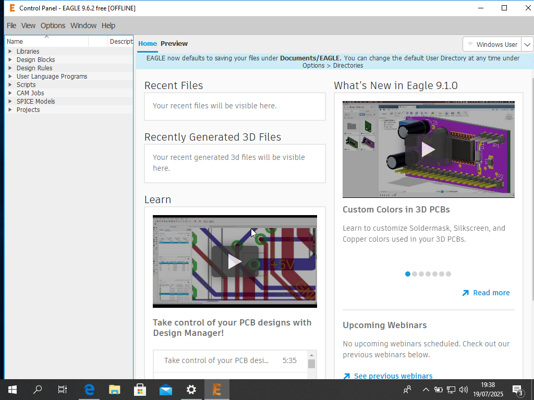The image size is (534, 400).
Task: Follow the See previous webinars link
Action: [393, 376]
